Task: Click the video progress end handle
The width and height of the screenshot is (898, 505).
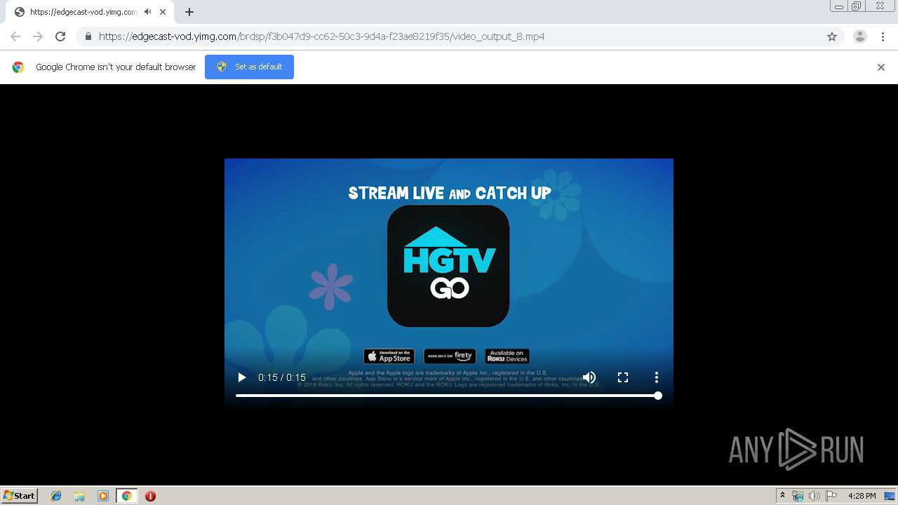Action: [658, 396]
